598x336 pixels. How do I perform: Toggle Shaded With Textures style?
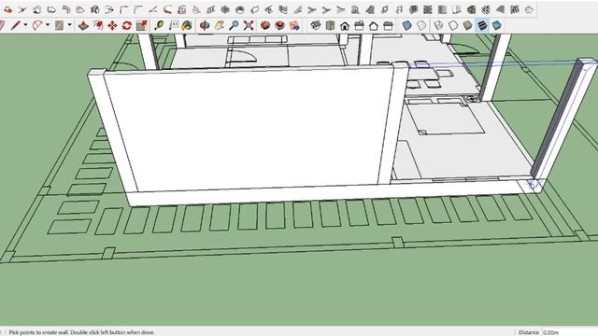482,25
